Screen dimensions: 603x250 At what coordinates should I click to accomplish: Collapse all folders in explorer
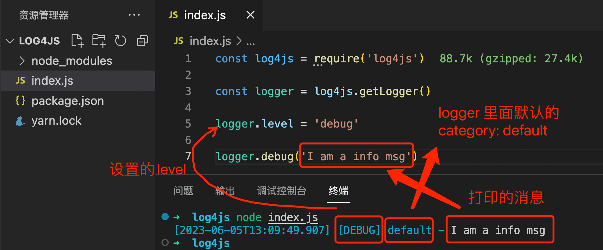point(142,41)
